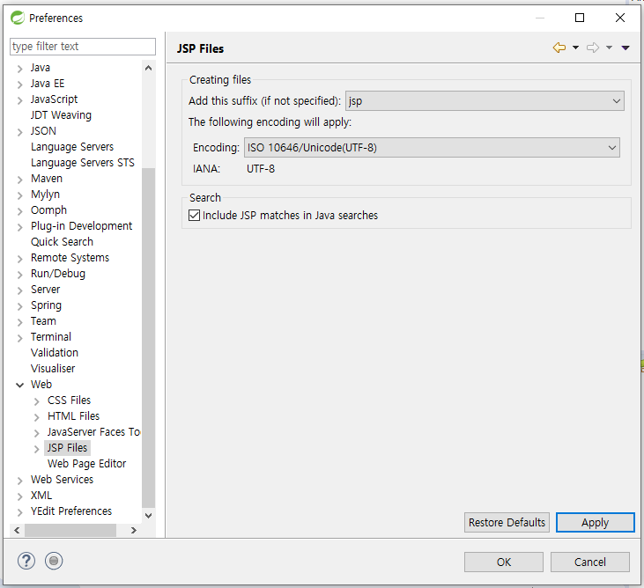644x588 pixels.
Task: Click tree horizontal scroll left arrow
Action: (x=17, y=530)
